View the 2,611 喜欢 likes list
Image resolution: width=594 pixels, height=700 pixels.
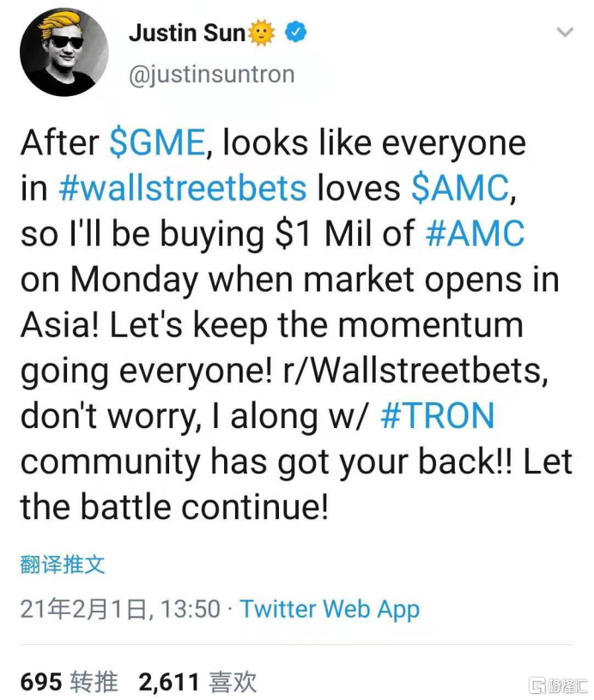coord(197,682)
